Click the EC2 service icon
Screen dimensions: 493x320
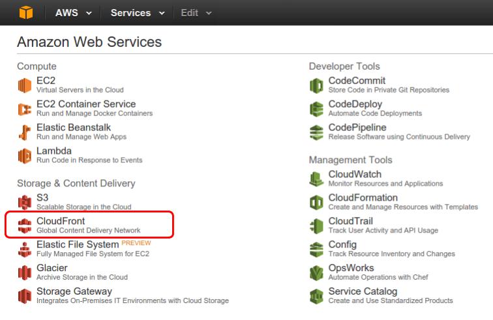pyautogui.click(x=25, y=85)
